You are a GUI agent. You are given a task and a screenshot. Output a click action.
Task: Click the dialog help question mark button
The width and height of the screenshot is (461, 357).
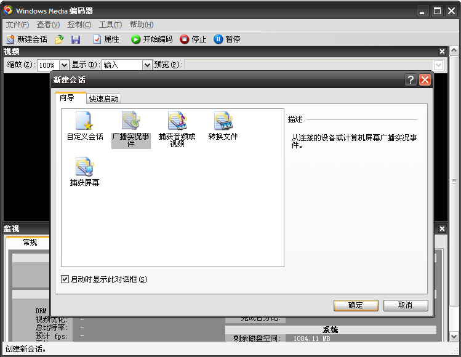pos(411,79)
